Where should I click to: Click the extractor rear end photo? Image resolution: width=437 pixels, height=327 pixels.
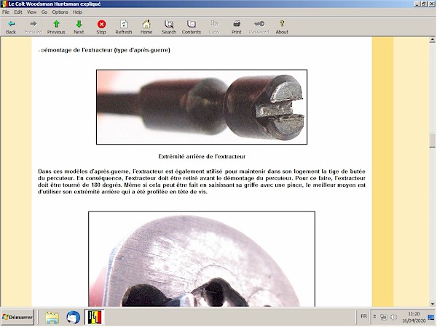[202, 107]
